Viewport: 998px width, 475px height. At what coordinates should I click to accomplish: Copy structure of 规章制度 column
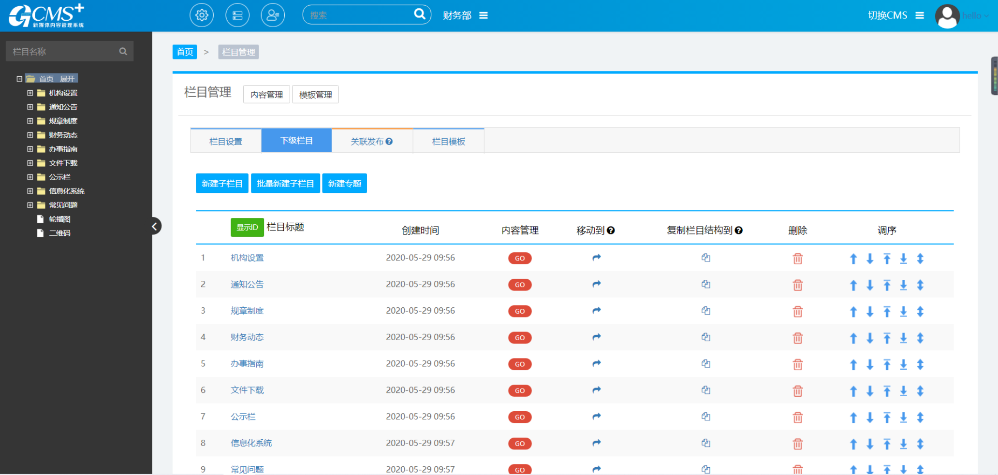705,311
